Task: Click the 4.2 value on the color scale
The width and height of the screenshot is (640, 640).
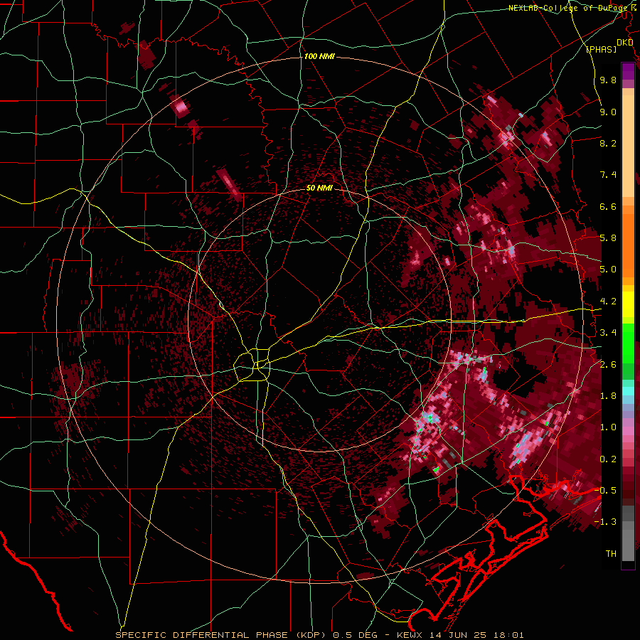Action: pyautogui.click(x=608, y=302)
